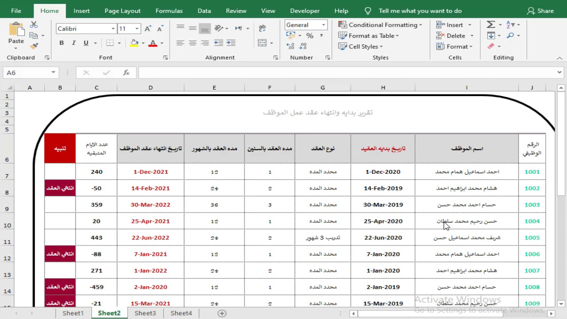Switch to the Formulas tab
The height and width of the screenshot is (319, 567).
coord(169,11)
